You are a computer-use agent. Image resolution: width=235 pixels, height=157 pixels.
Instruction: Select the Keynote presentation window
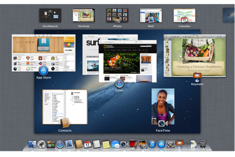[194, 56]
